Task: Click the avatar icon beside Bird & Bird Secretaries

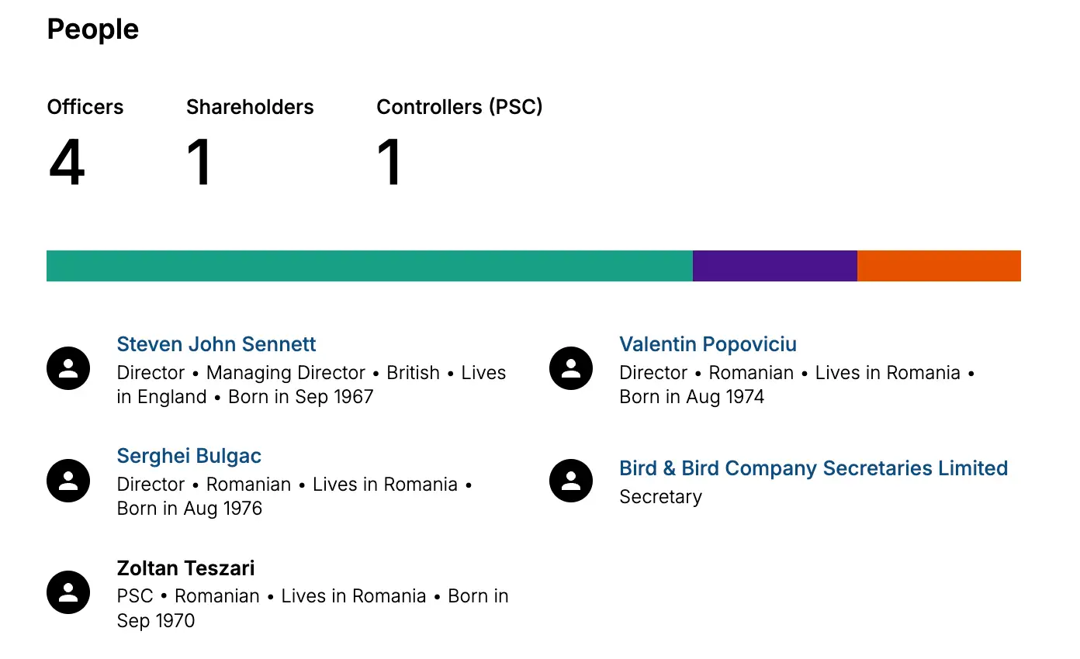Action: pyautogui.click(x=571, y=480)
